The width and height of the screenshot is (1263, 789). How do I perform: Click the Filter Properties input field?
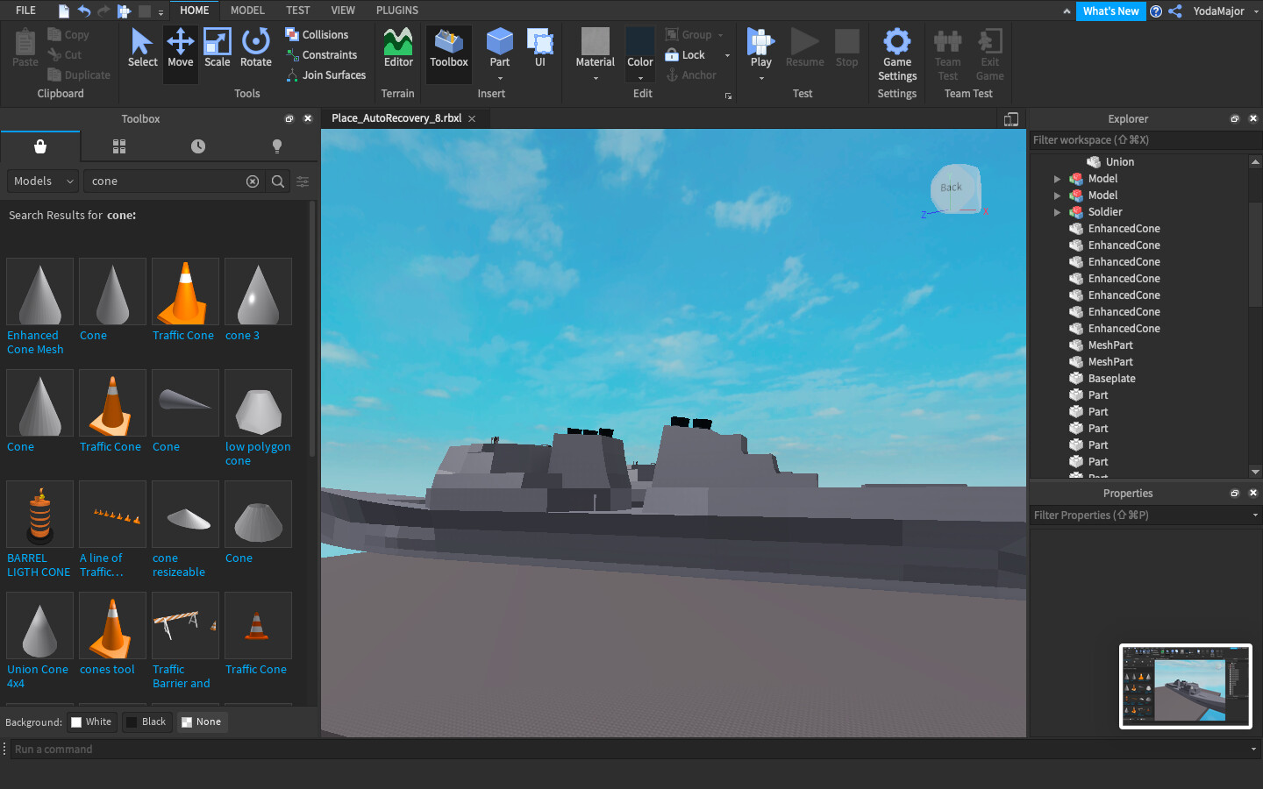[x=1140, y=515]
